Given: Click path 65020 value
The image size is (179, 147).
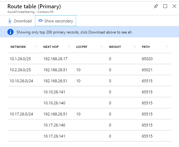Looking at the screenshot, I should coord(147,59).
